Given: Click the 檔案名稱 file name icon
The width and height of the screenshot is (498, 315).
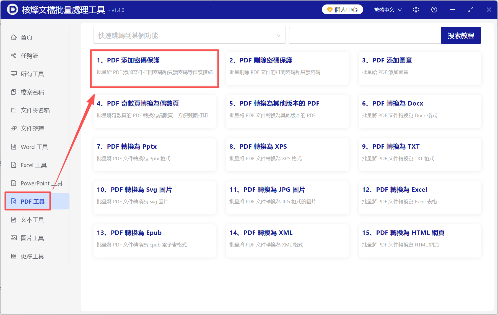Looking at the screenshot, I should click(14, 92).
